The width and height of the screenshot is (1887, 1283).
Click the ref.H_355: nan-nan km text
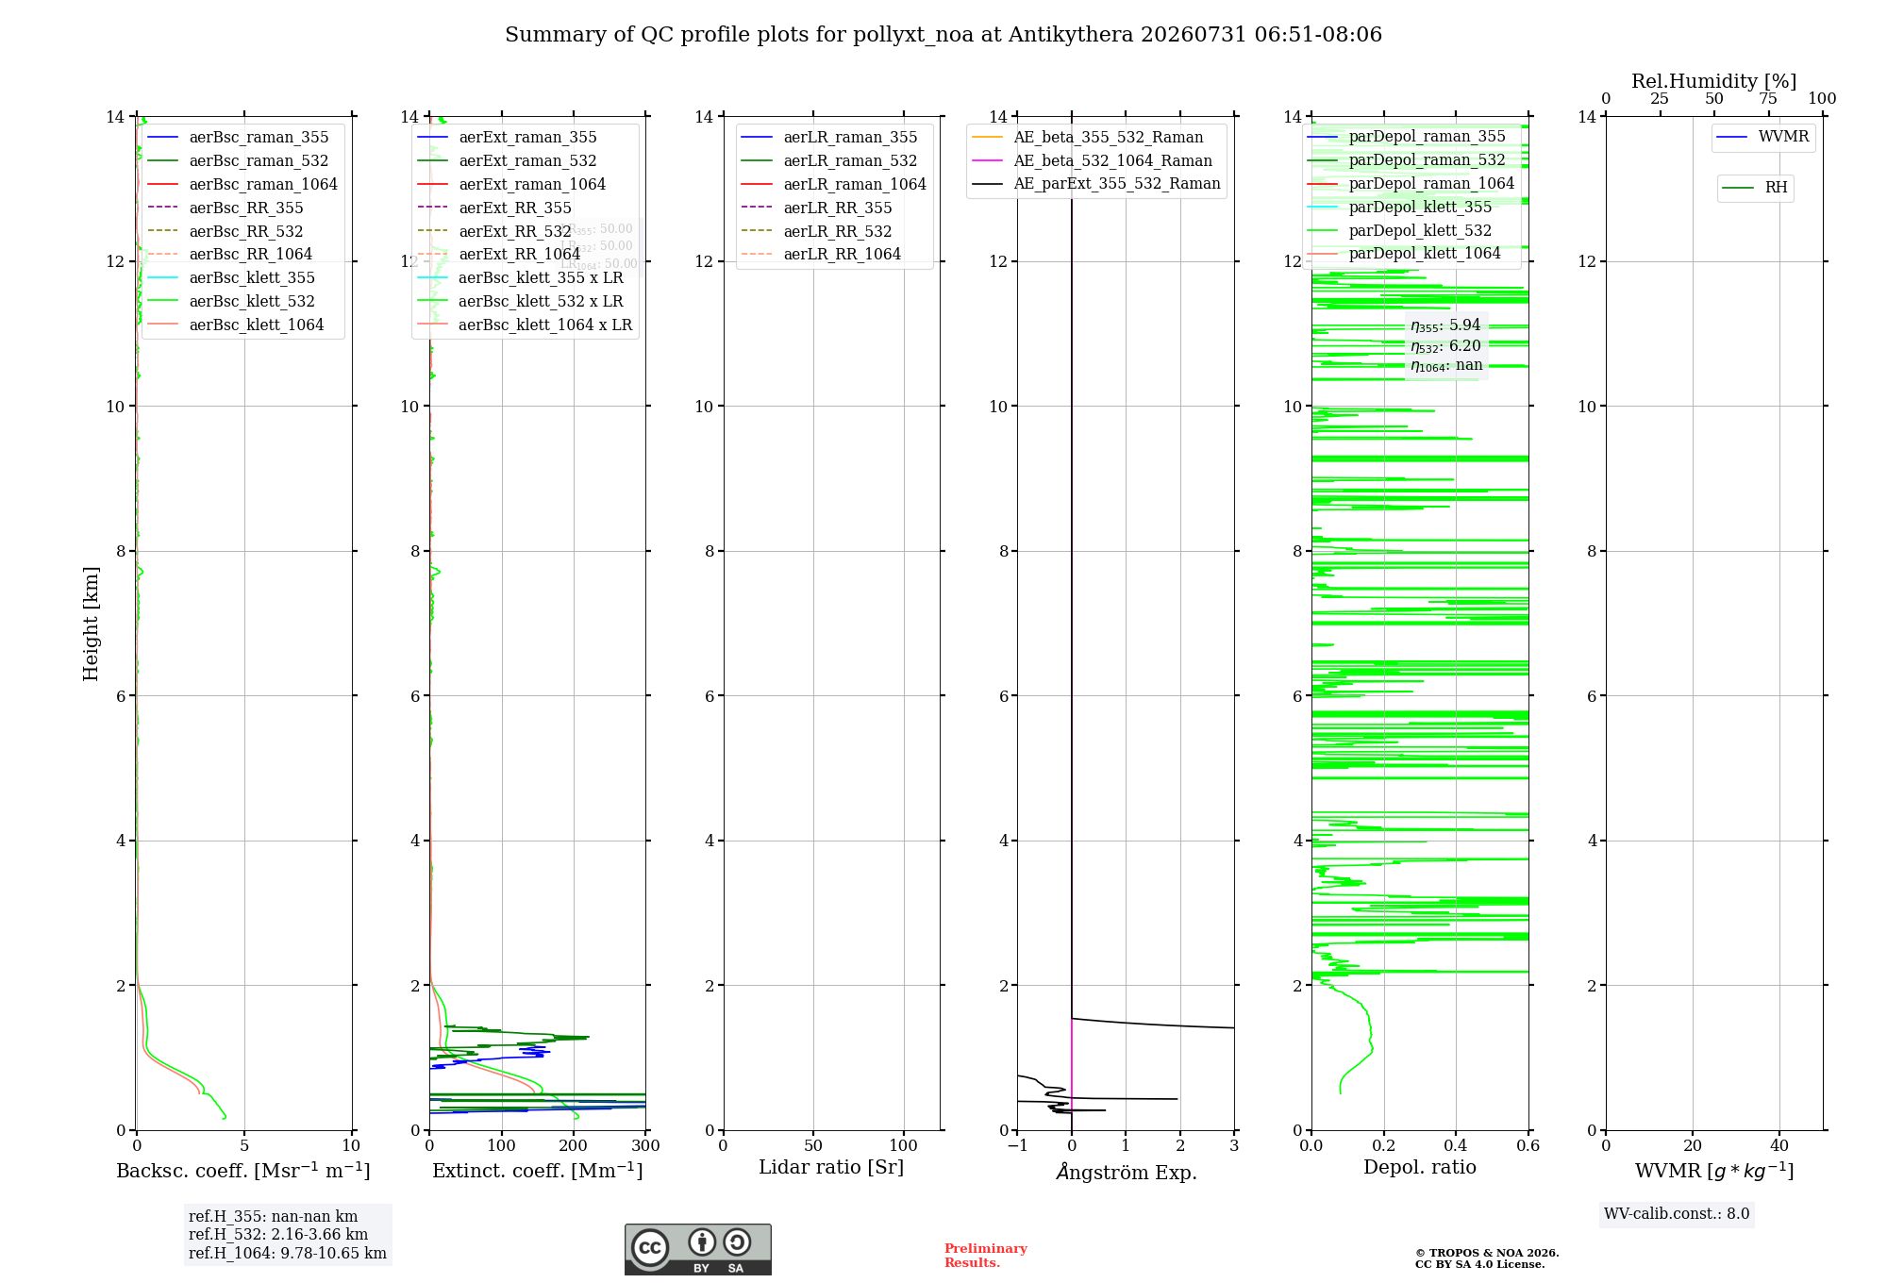pos(273,1217)
